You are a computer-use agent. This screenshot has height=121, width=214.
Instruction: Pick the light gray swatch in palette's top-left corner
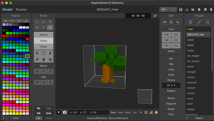4,25
